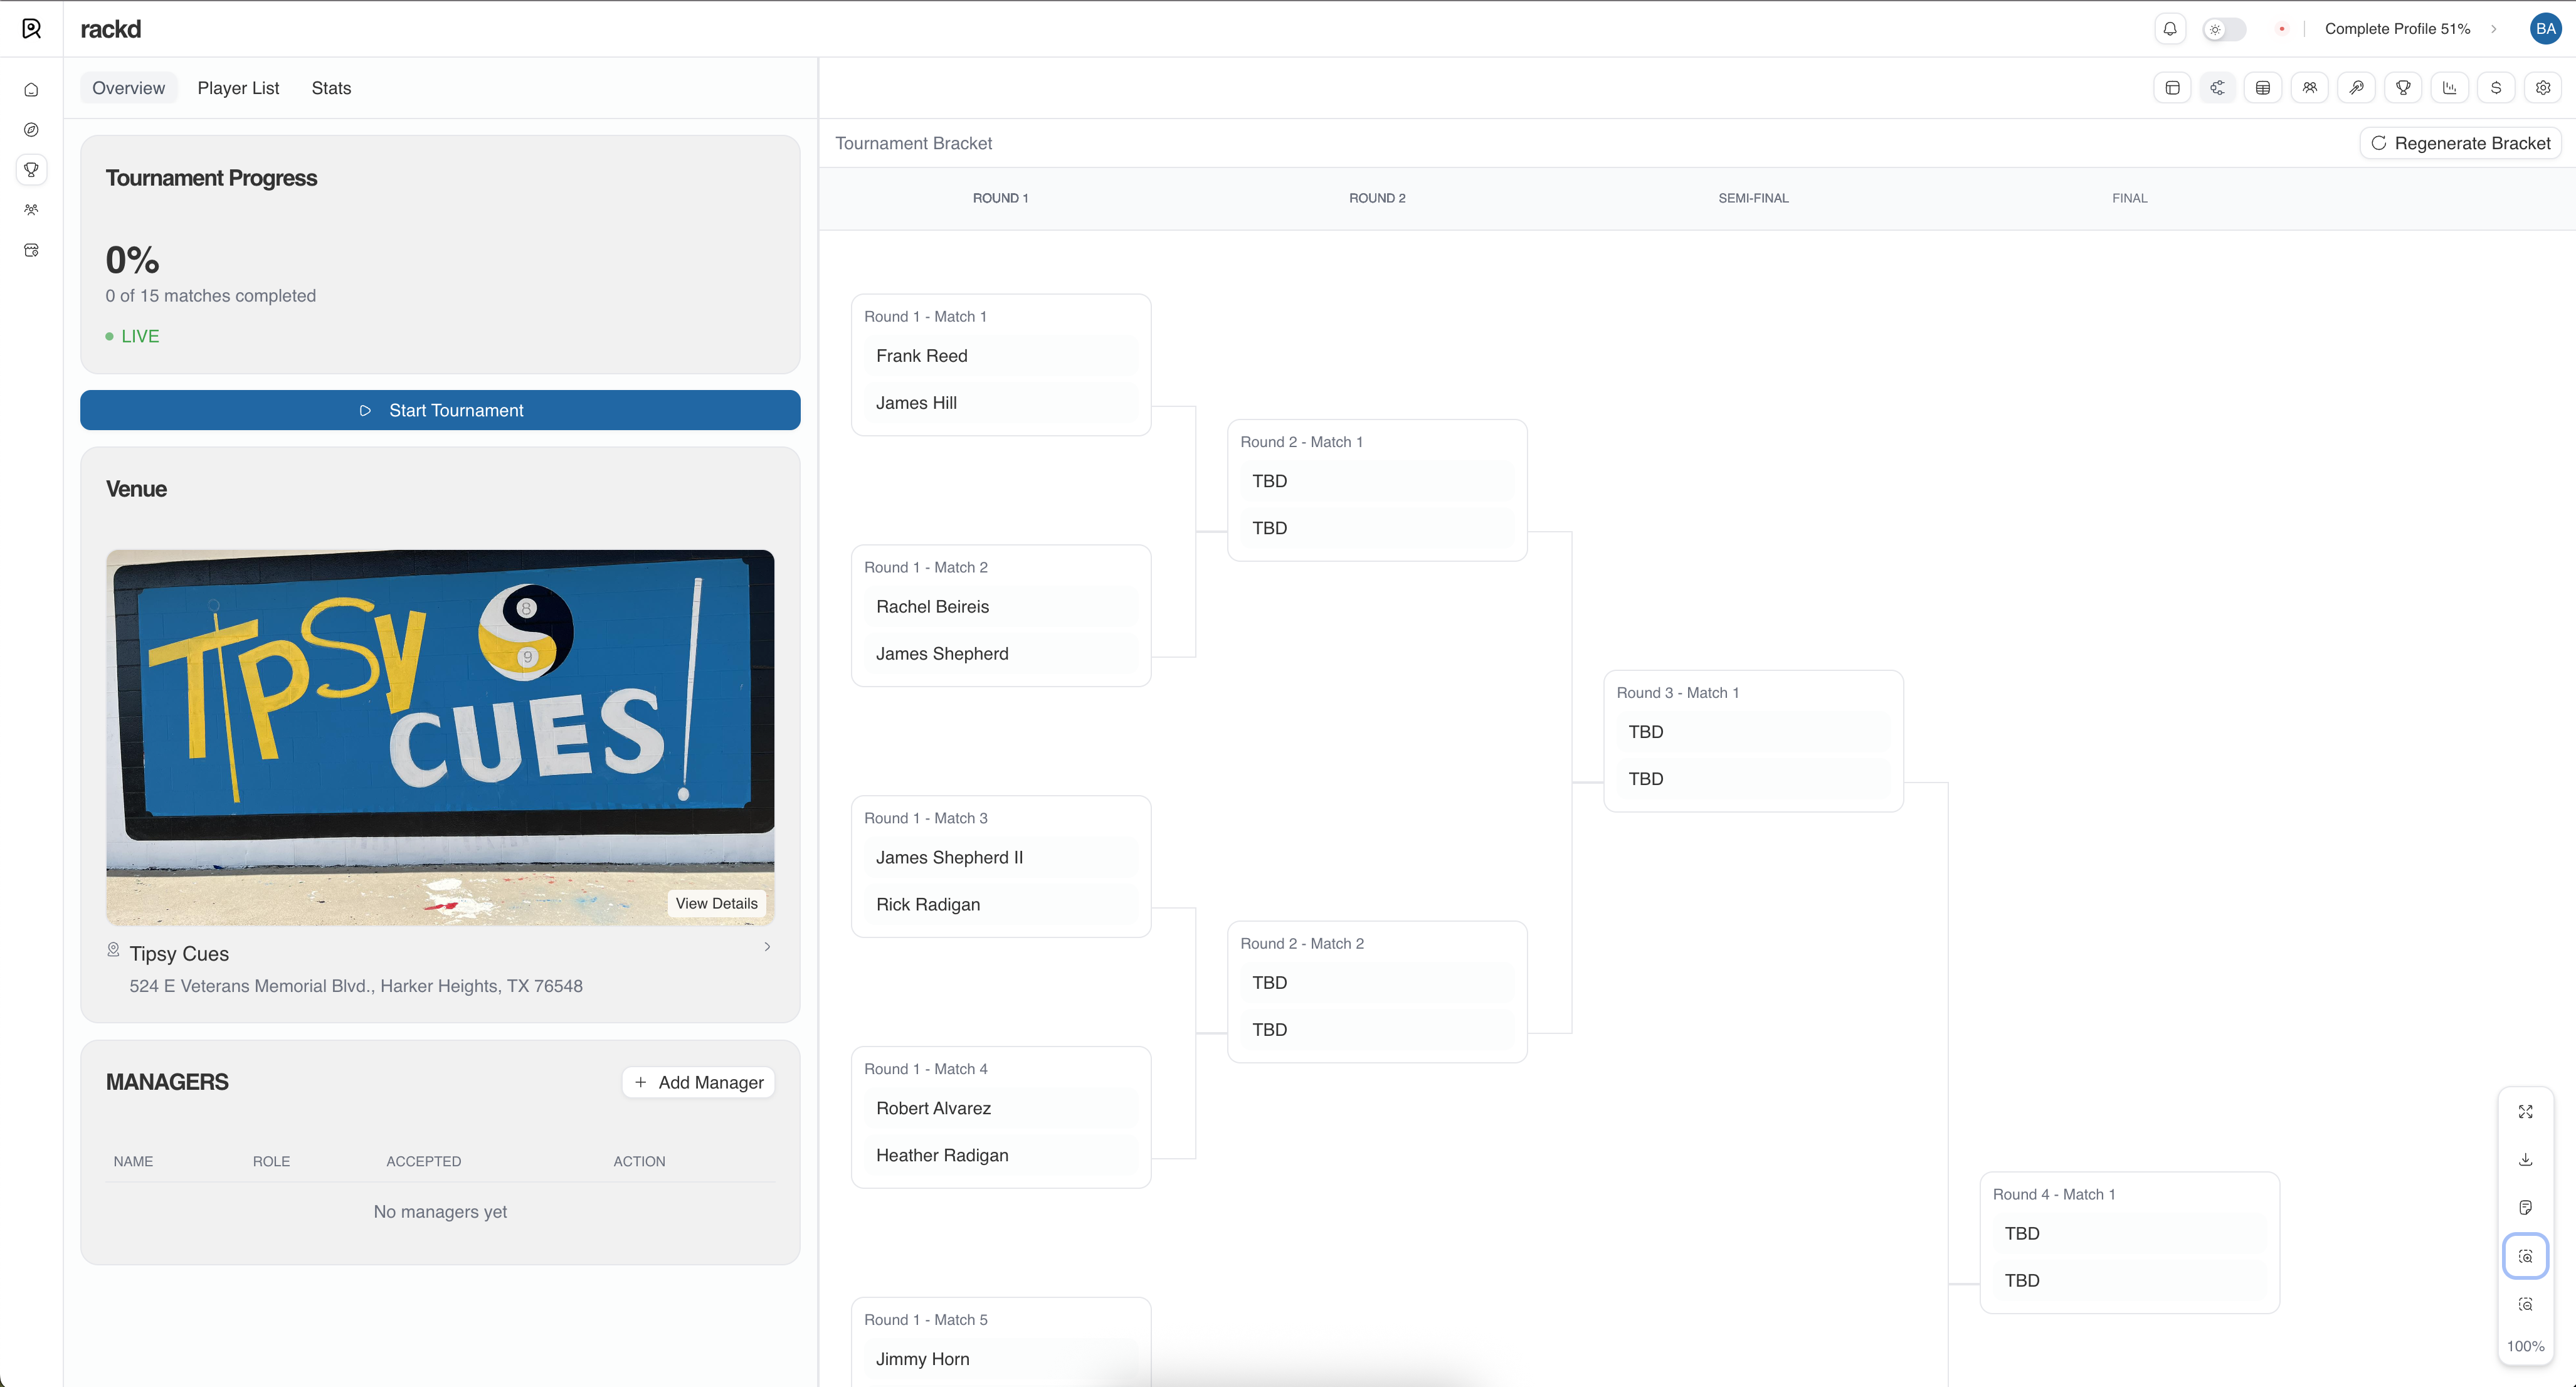This screenshot has width=2576, height=1387.
Task: Open the BA user avatar menu
Action: 2545,29
